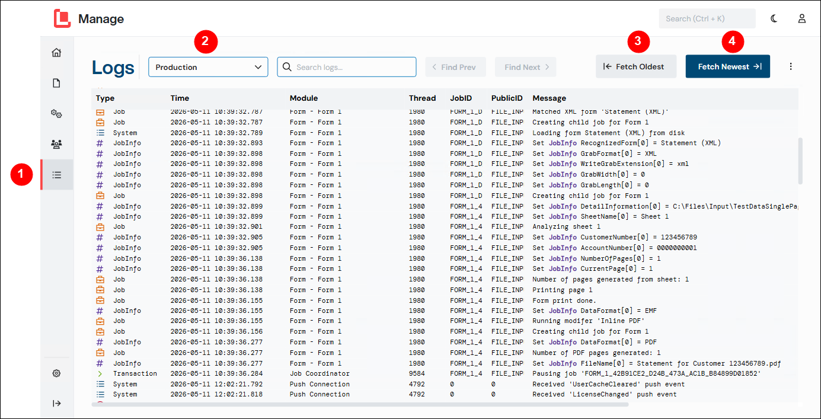Viewport: 821px width, 419px height.
Task: Click the 'Job Coordinator' module cell
Action: tap(320, 373)
